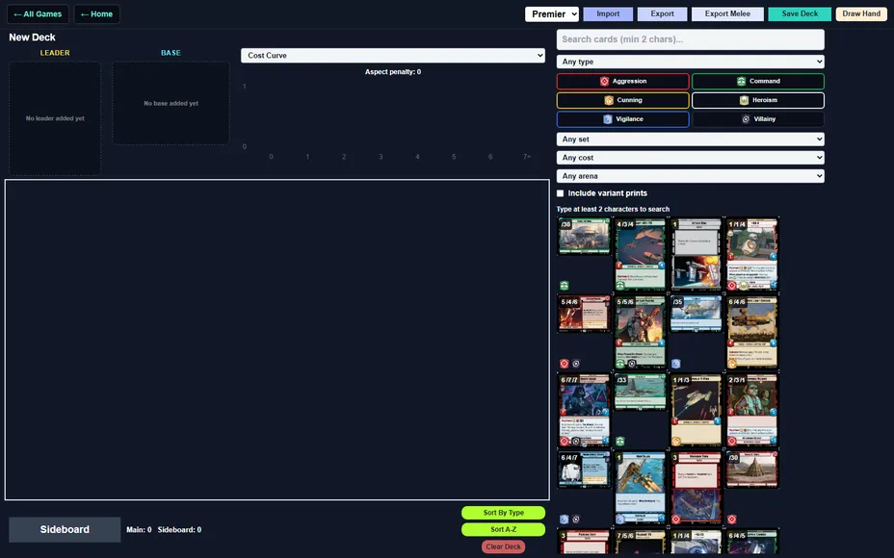Click the Export button
The width and height of the screenshot is (894, 558).
click(662, 14)
